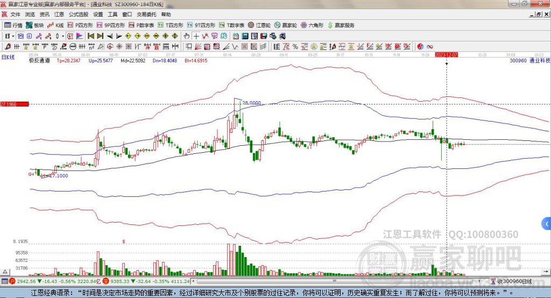Click the volume panel right-arrow button
The height and width of the screenshot is (298, 551).
(x=546, y=271)
